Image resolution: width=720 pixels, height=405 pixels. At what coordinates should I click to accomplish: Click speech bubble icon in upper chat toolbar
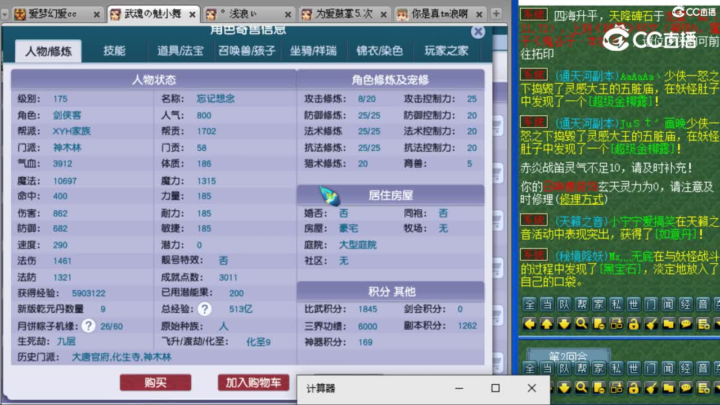(686, 323)
